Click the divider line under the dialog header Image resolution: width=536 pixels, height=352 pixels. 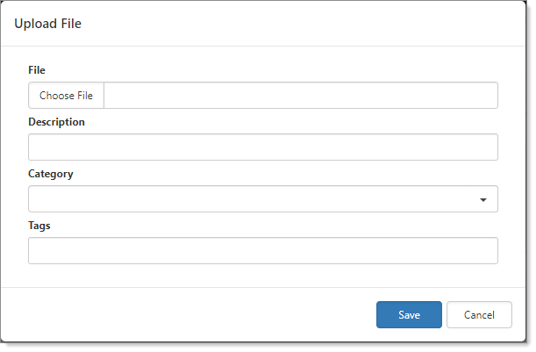point(263,46)
